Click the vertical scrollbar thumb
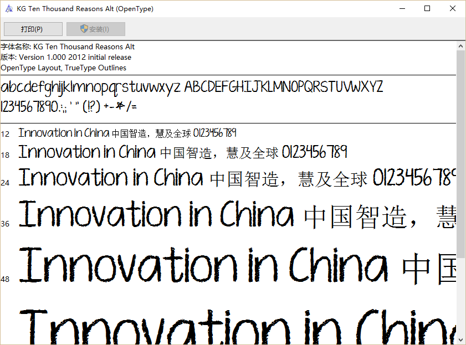Image resolution: width=466 pixels, height=345 pixels. tap(460, 154)
